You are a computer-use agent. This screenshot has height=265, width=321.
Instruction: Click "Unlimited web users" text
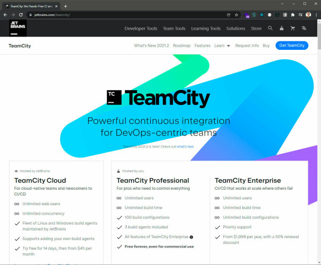(41, 204)
